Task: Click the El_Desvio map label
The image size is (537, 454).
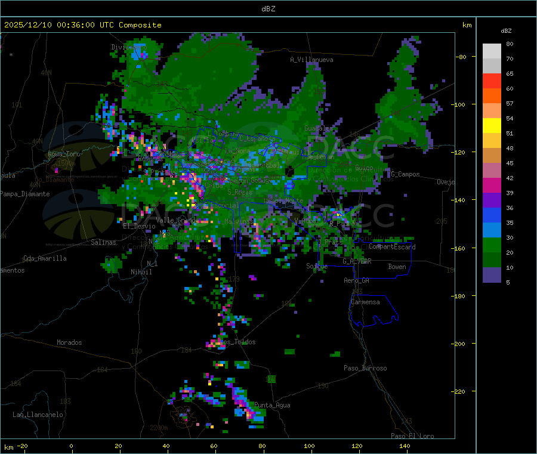Action: pyautogui.click(x=139, y=226)
